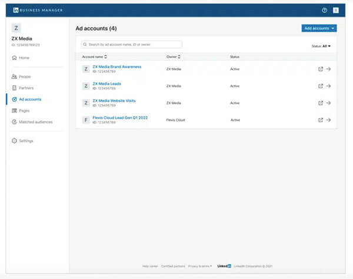
Task: Open the help question mark icon
Action: tap(324, 10)
